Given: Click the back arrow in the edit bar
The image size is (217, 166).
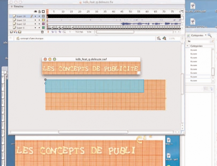Looking at the screenshot, I should click(x=11, y=38).
